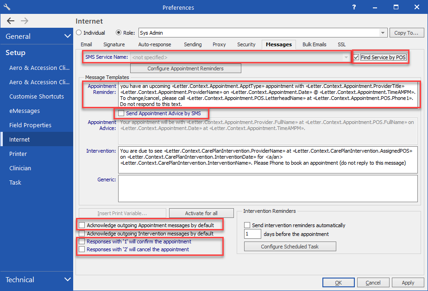Enable Responses with '2' will cancel appointment
Image resolution: width=428 pixels, height=291 pixels.
[x=82, y=249]
